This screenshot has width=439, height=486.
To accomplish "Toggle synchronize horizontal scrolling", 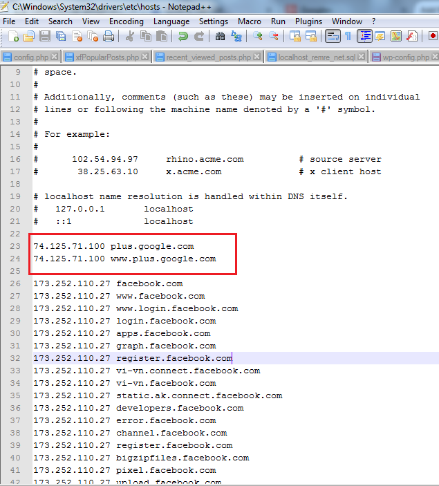I will (x=310, y=36).
